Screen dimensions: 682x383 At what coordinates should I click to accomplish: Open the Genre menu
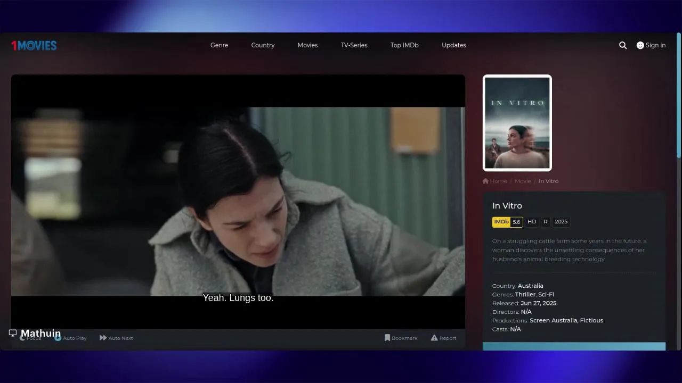click(220, 45)
